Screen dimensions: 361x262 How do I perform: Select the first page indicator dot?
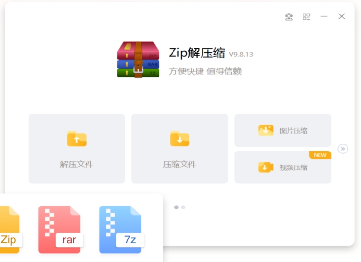(176, 207)
